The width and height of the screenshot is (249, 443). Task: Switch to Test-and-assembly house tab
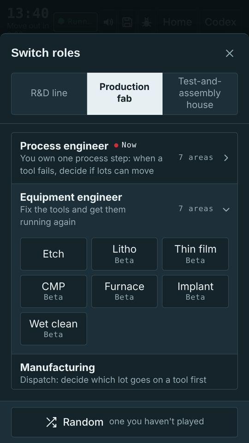pos(200,94)
